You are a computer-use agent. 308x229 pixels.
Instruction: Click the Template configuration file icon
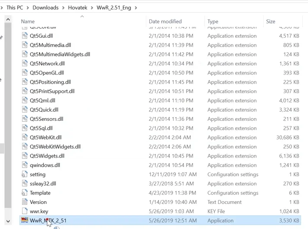[25, 193]
